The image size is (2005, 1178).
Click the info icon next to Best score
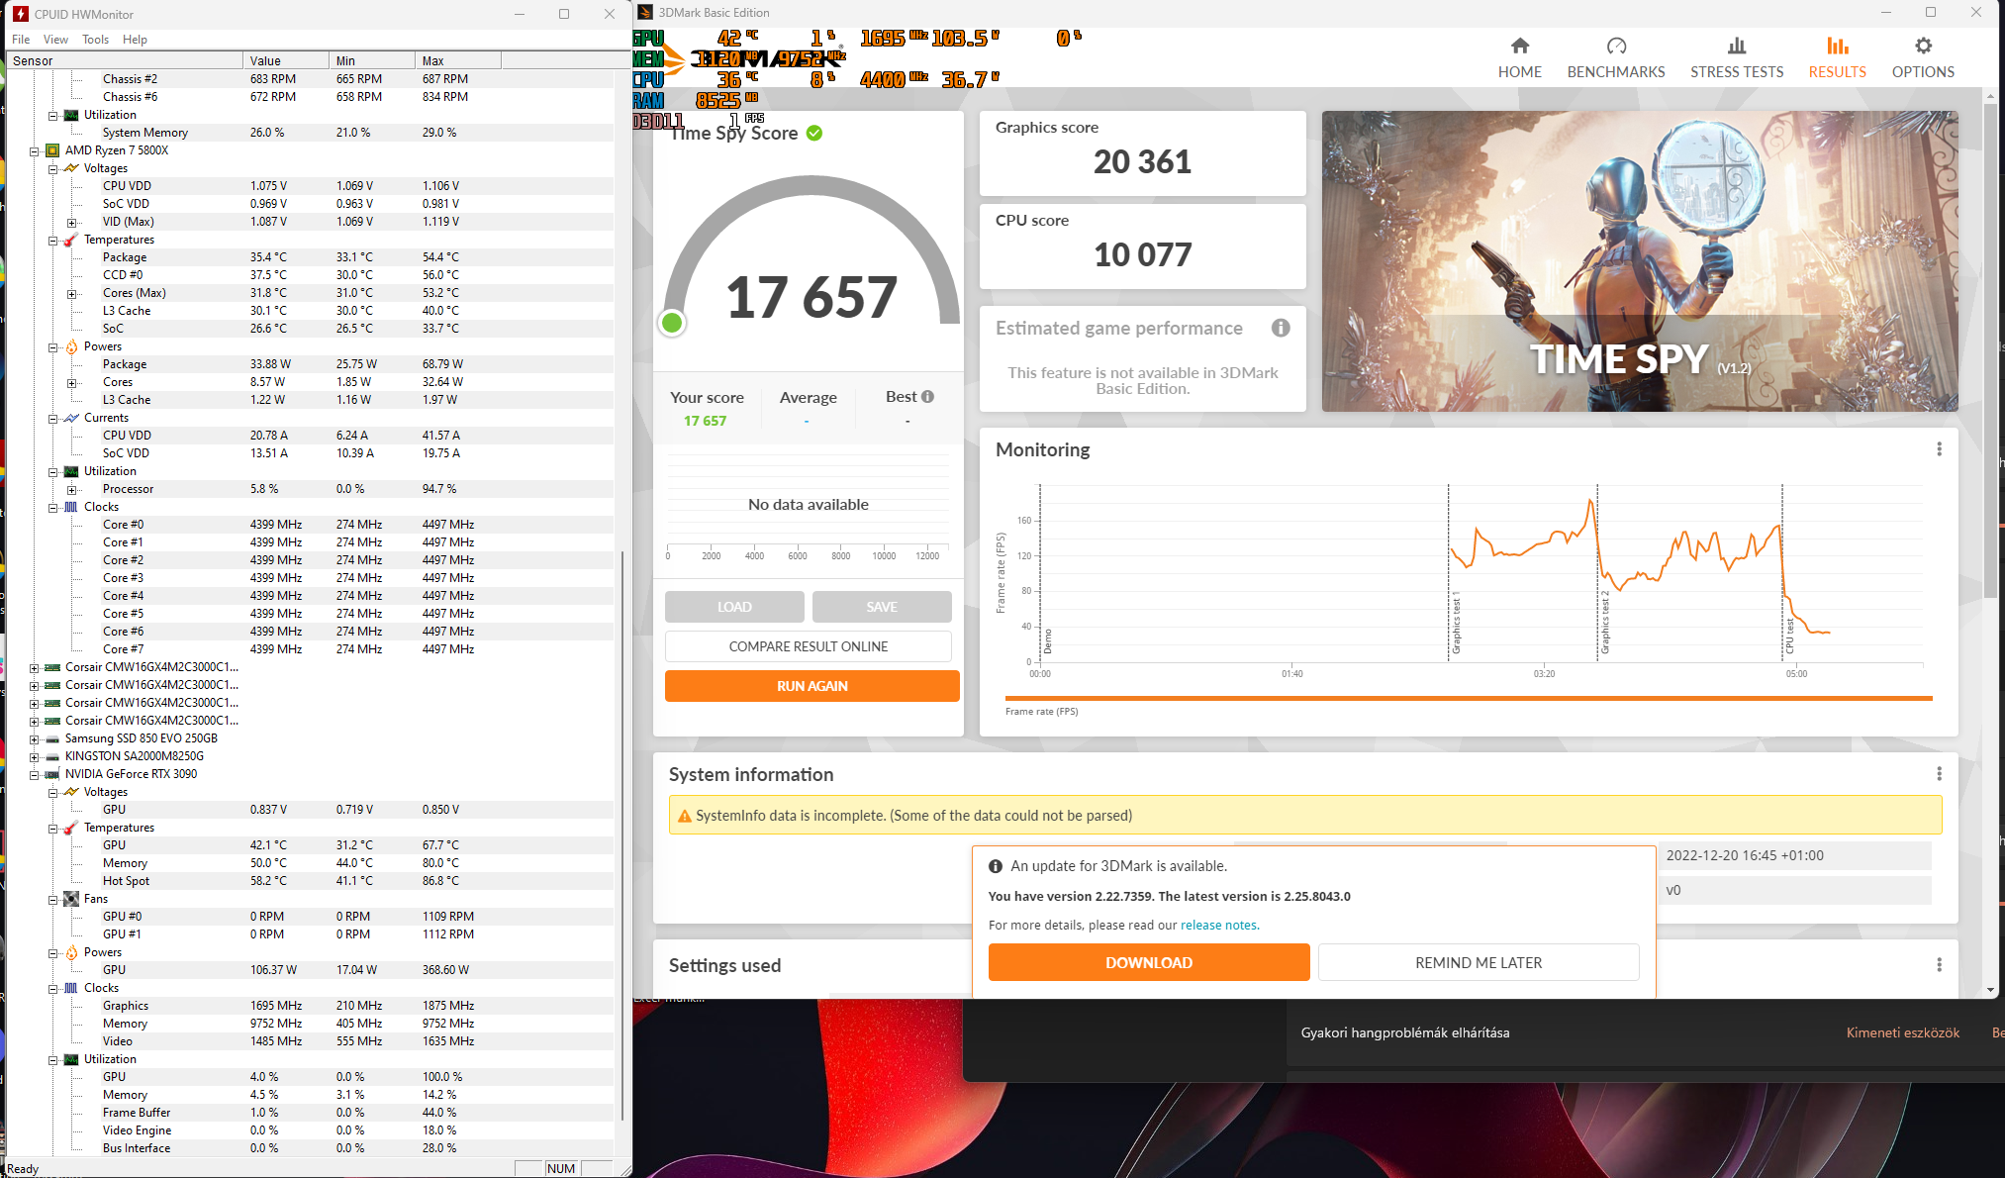coord(927,396)
